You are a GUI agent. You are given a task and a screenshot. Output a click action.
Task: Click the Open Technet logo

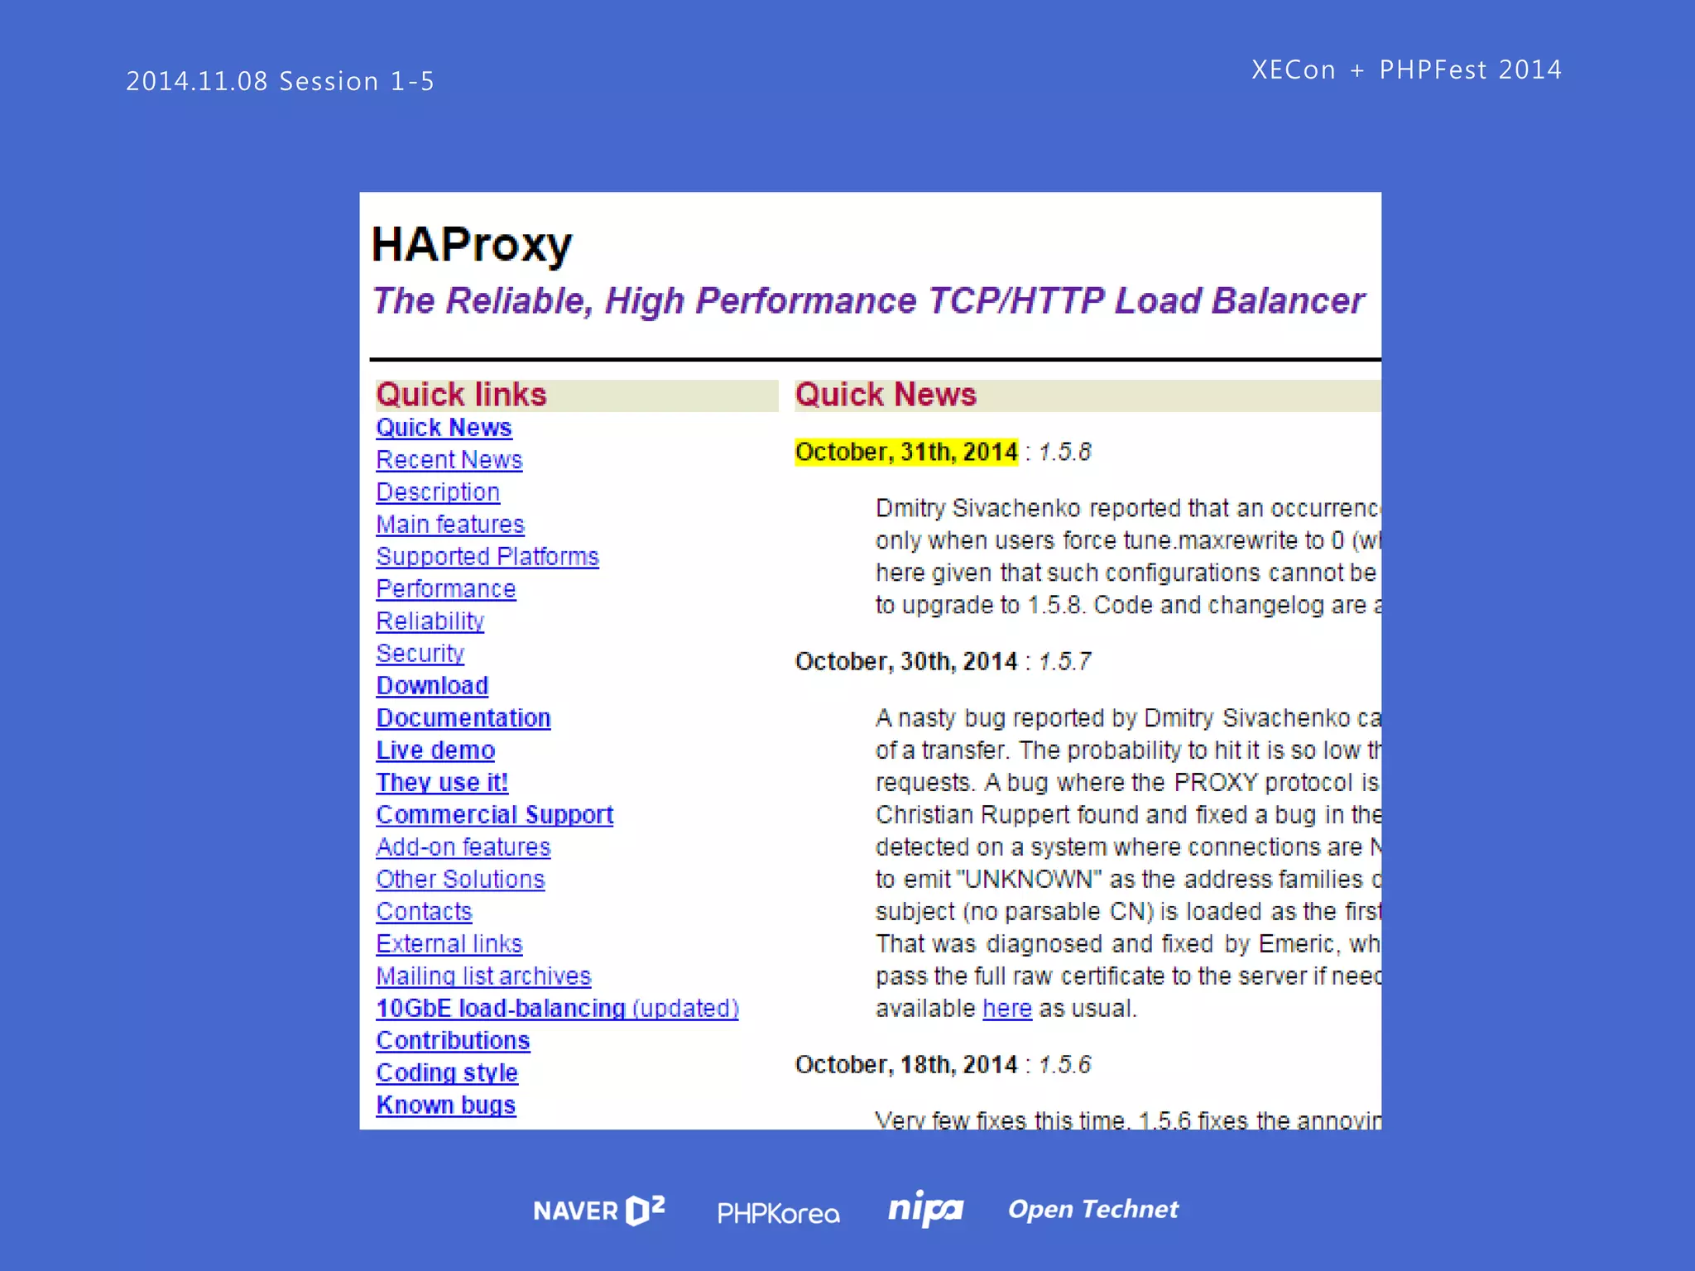point(1092,1209)
